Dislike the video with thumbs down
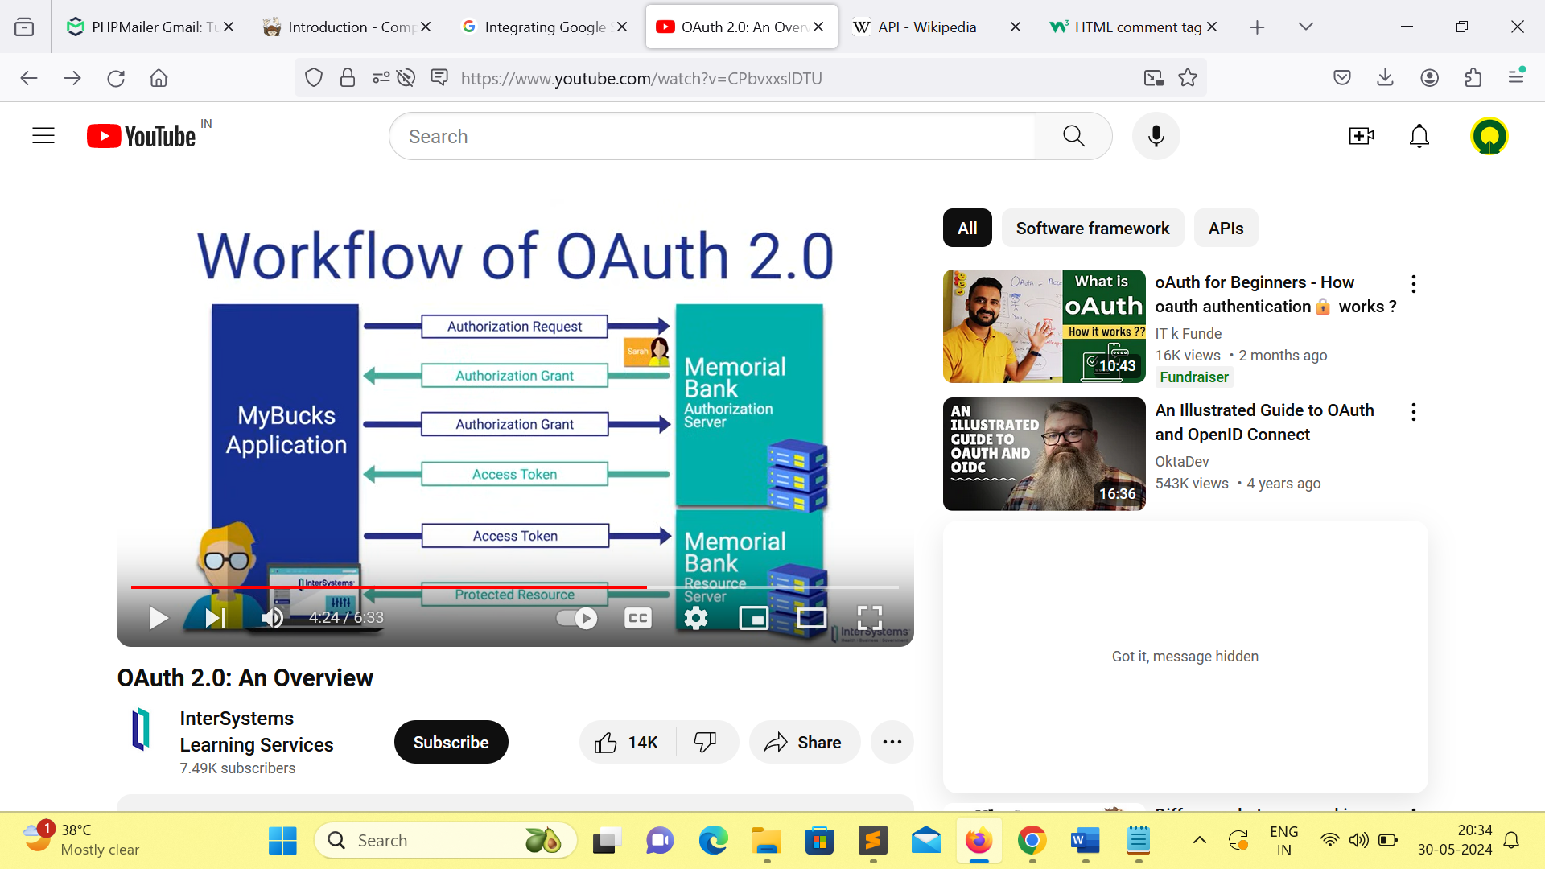The height and width of the screenshot is (869, 1545). pos(705,742)
